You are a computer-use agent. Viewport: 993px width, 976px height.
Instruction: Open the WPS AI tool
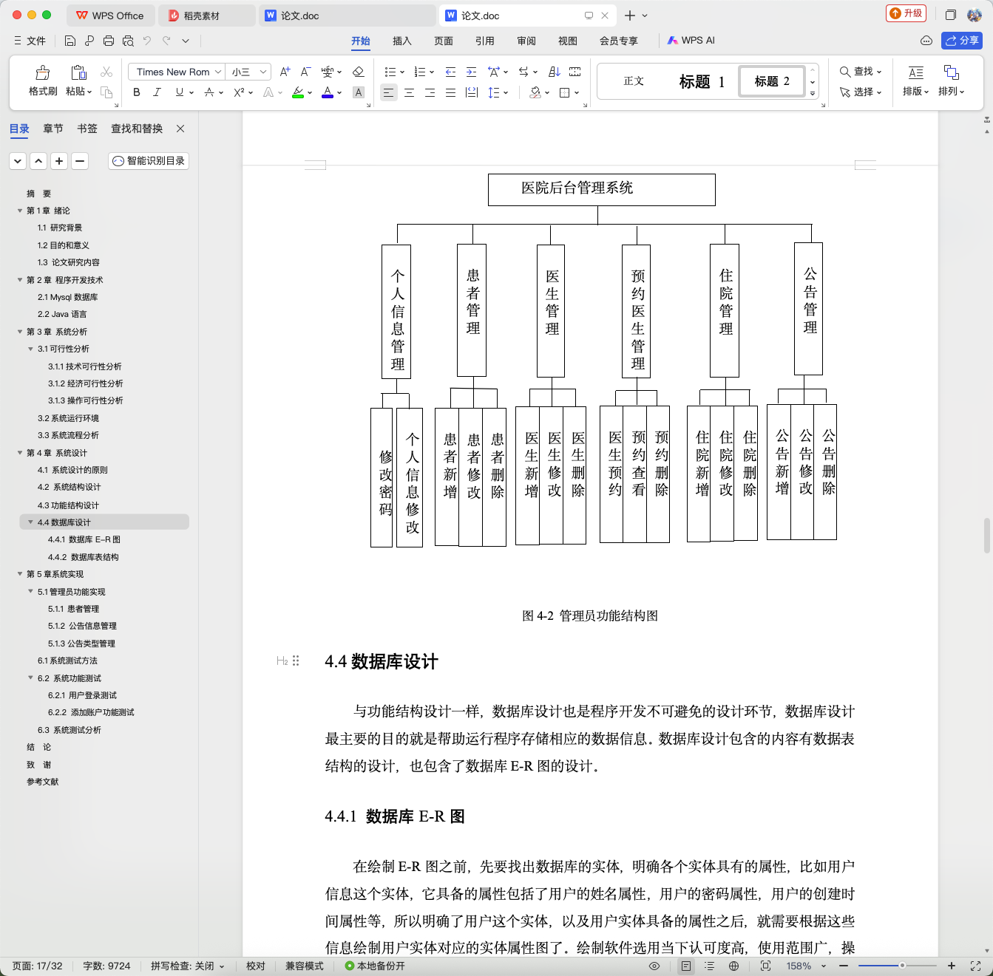coord(691,41)
